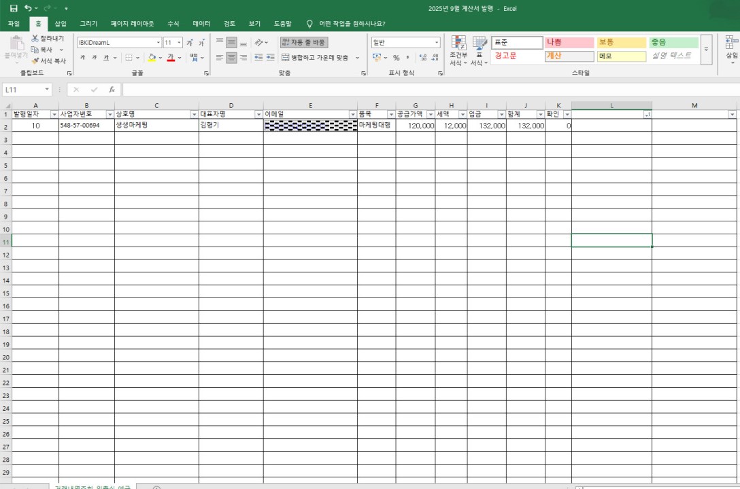Open Conditional Formatting (조건부 서식)
Viewport: 740px width, 489px height.
click(x=458, y=51)
